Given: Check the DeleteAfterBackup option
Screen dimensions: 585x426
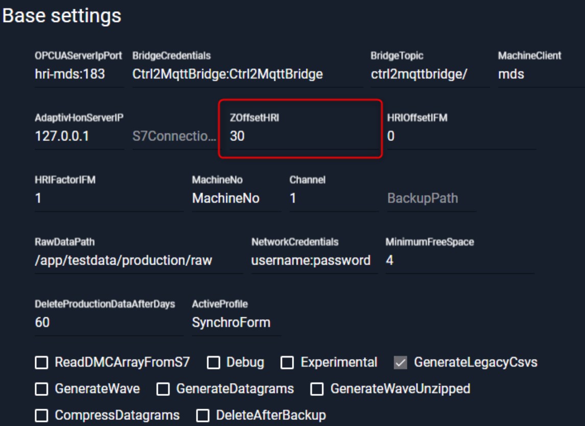Looking at the screenshot, I should click(203, 415).
